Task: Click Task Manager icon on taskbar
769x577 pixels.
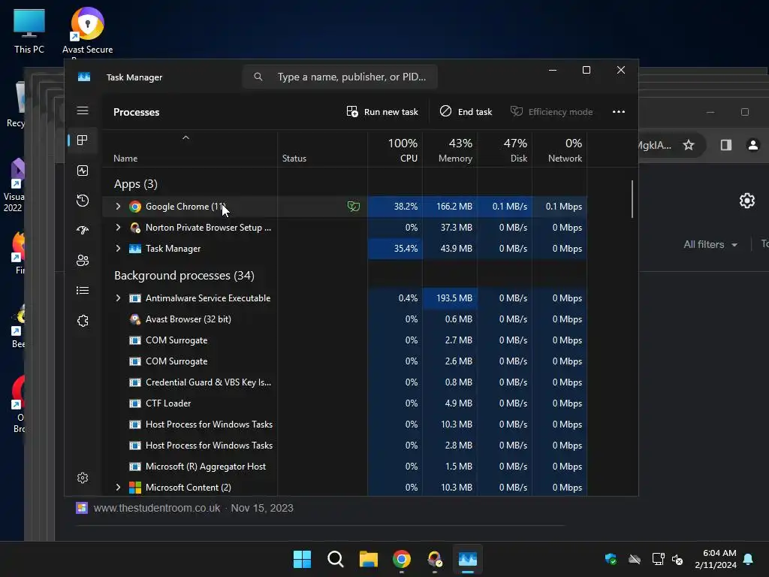Action: click(x=467, y=559)
